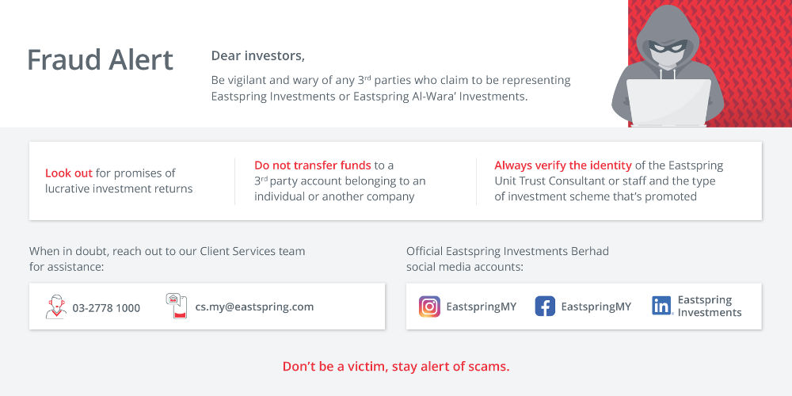
Task: Click the red 'Look out' text
Action: pyautogui.click(x=69, y=173)
